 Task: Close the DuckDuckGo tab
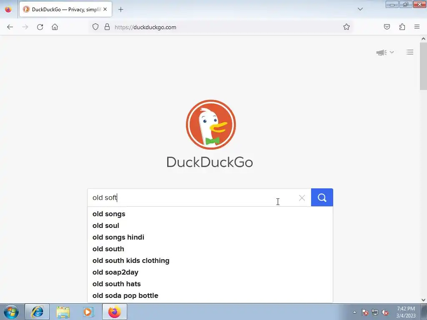pos(105,9)
